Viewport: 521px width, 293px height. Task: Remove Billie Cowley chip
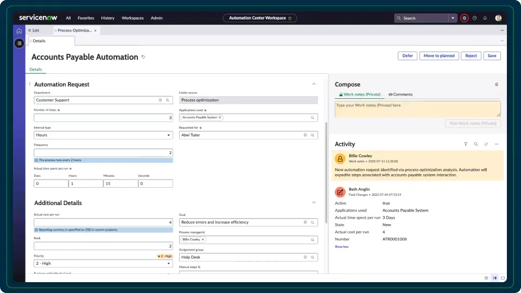[202, 239]
